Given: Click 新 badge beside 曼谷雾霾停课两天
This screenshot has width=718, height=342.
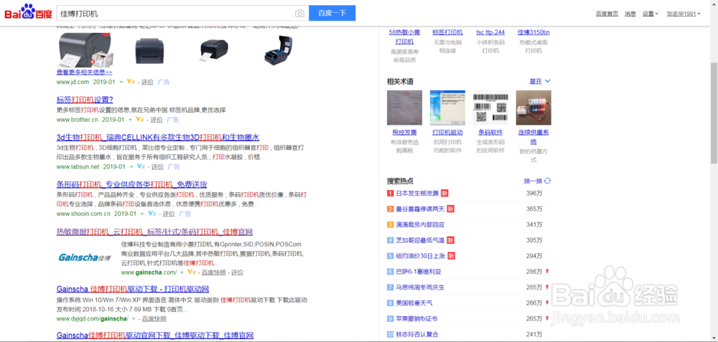Looking at the screenshot, I should pos(451,209).
